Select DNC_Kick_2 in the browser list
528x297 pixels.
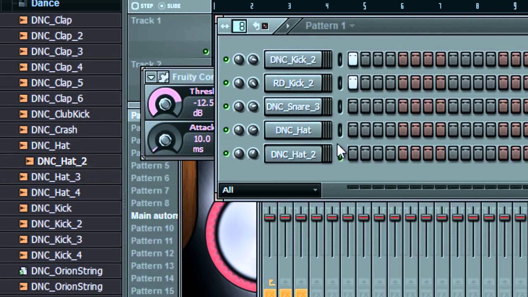pyautogui.click(x=57, y=224)
